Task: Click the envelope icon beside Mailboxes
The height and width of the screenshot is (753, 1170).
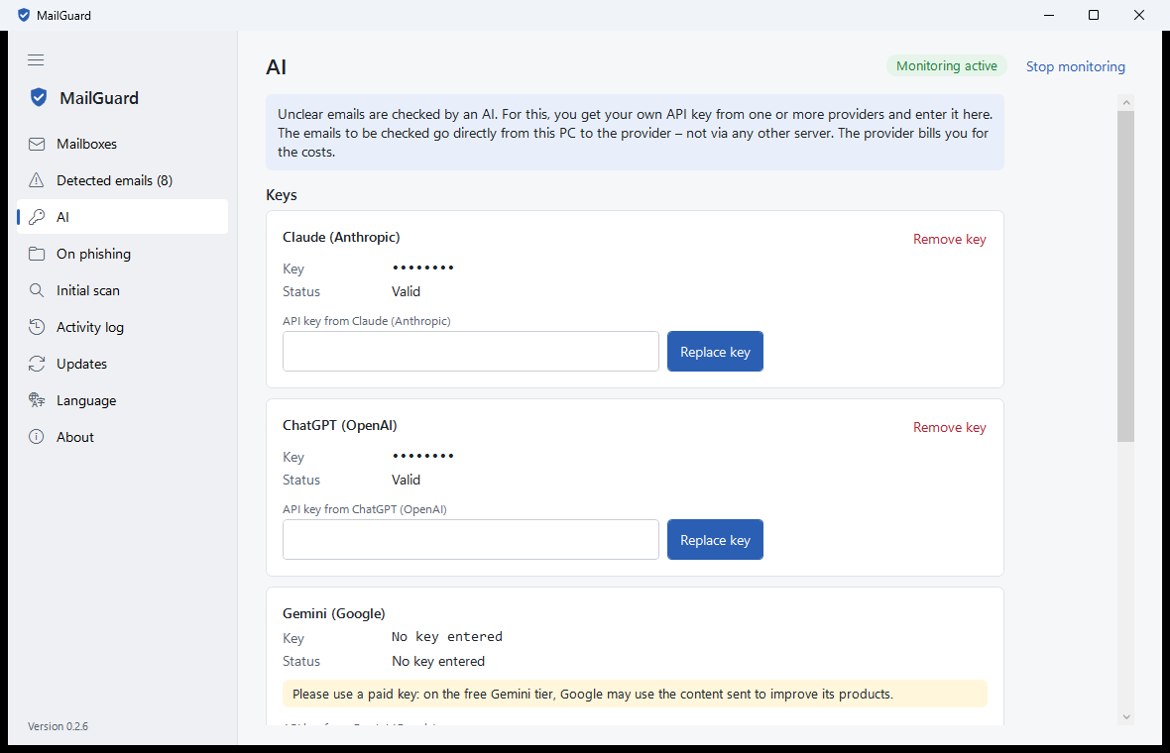Action: point(37,144)
